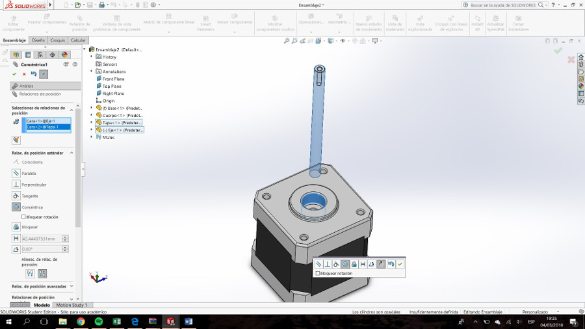Enable Bloquear rotación in popup toolbar
The image size is (585, 329).
318,273
